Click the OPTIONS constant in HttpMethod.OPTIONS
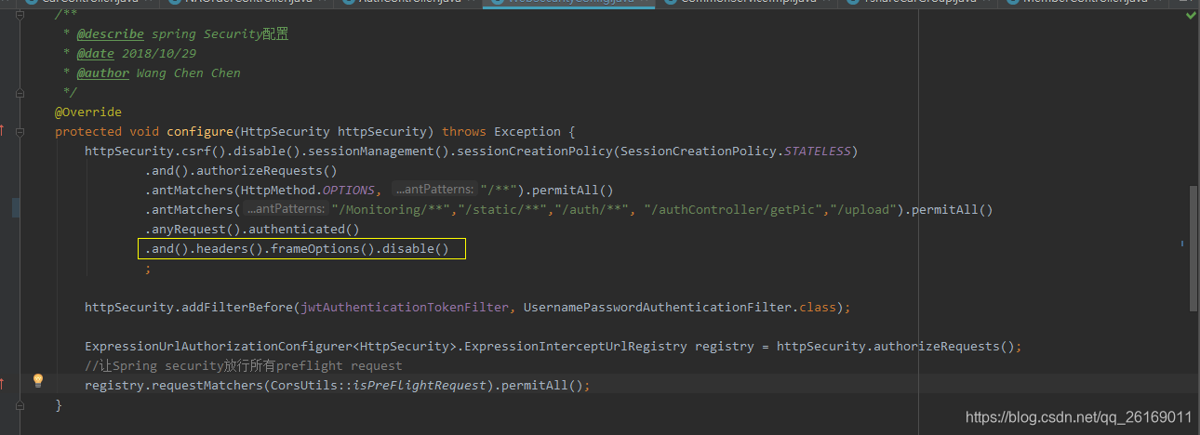The image size is (1200, 435). (349, 190)
